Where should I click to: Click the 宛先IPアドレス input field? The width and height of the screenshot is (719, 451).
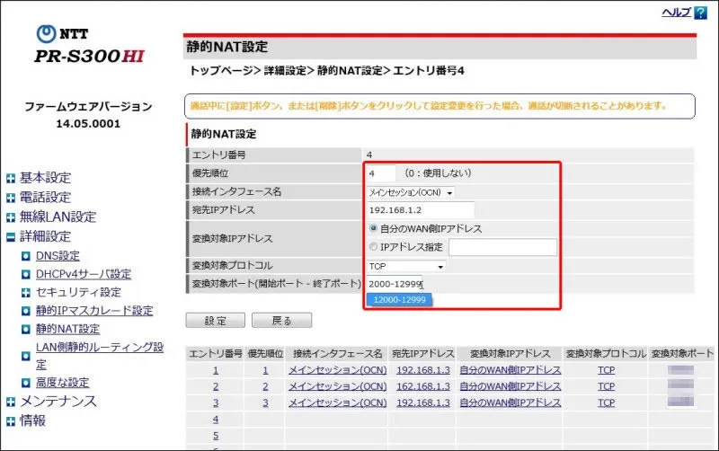click(421, 210)
